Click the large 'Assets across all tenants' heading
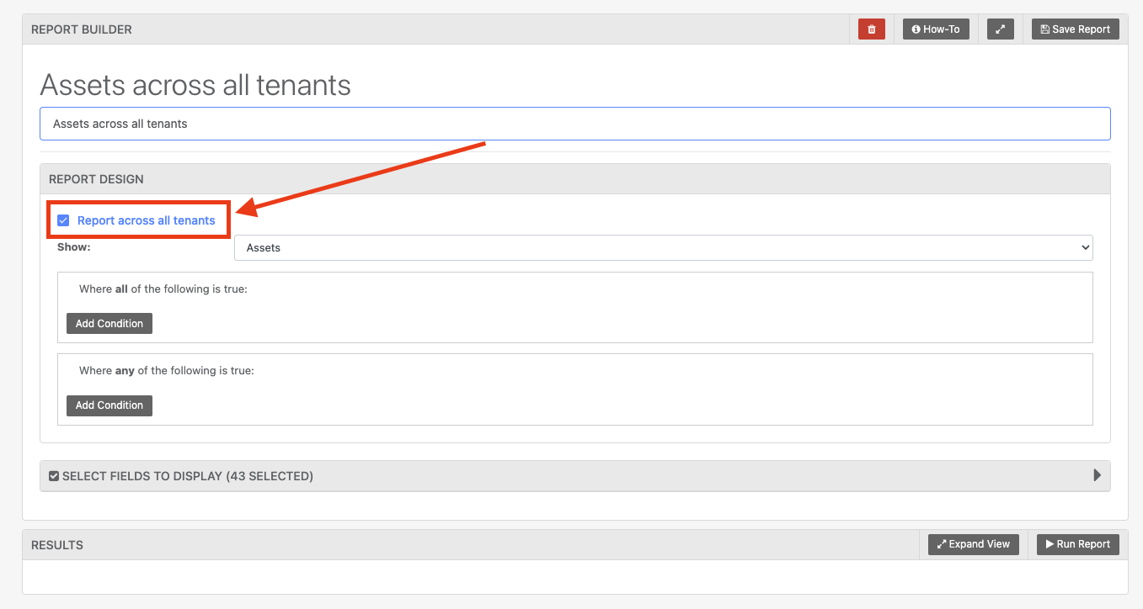 195,85
